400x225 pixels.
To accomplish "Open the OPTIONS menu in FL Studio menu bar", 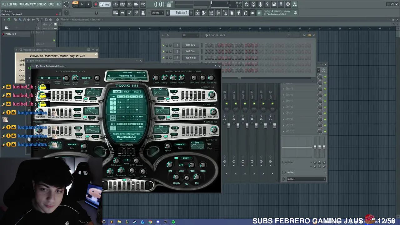I will 42,4.
